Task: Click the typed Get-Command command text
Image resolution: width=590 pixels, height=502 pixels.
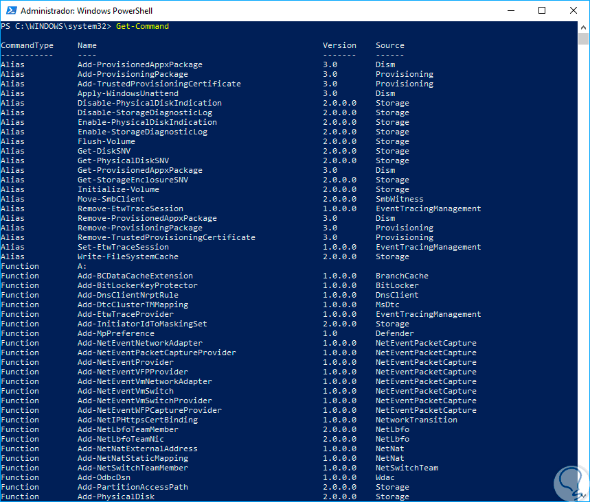Action: click(x=142, y=26)
